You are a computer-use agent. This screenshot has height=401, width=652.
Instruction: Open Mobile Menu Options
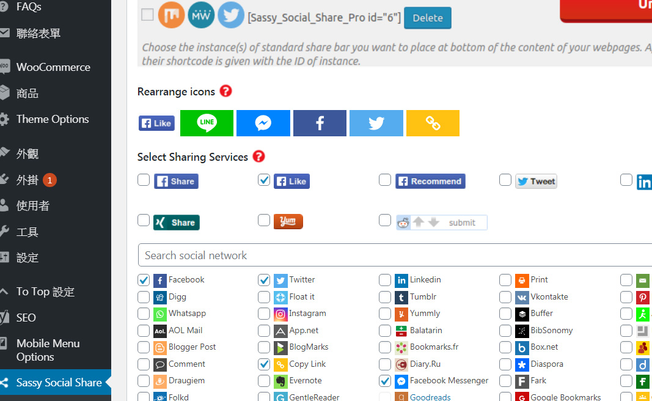(48, 350)
